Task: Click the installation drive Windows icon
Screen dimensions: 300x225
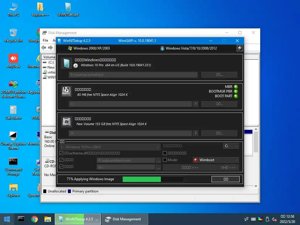Action: pyautogui.click(x=67, y=122)
